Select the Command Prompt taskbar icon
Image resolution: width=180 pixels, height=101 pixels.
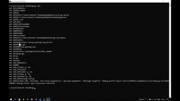click(x=48, y=99)
